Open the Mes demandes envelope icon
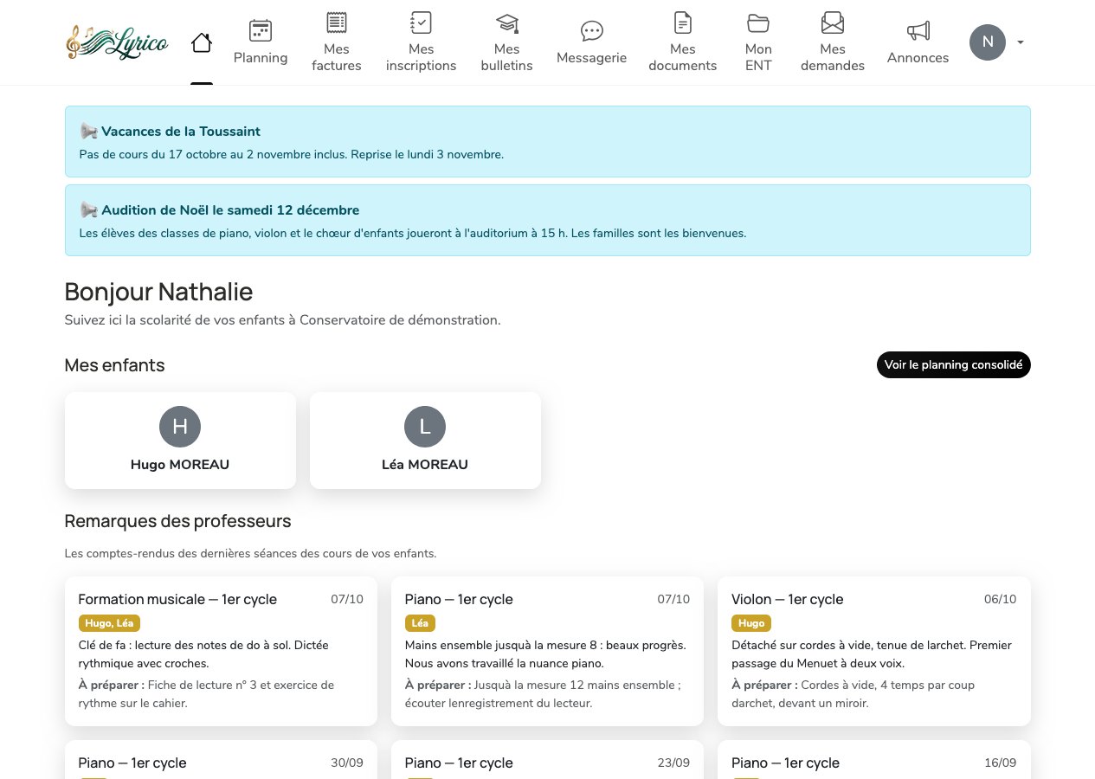This screenshot has height=779, width=1095. (833, 23)
